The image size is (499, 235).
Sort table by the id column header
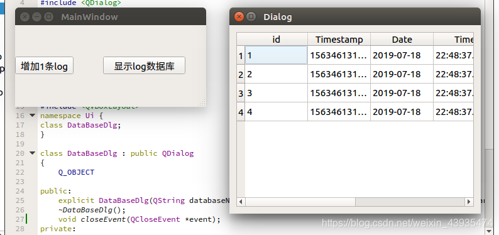click(277, 39)
